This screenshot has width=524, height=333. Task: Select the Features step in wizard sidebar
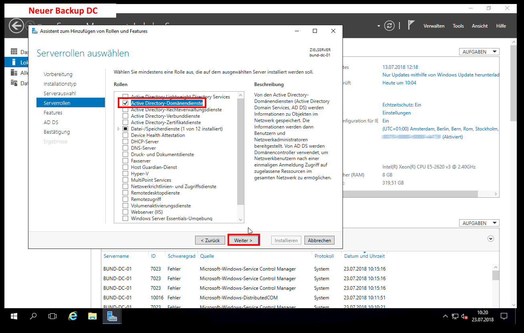pyautogui.click(x=53, y=113)
